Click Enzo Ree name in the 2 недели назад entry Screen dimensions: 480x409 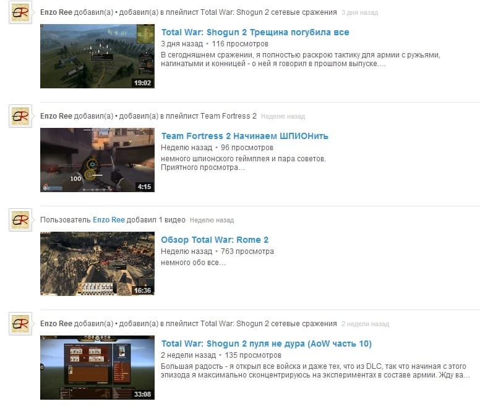click(x=56, y=323)
